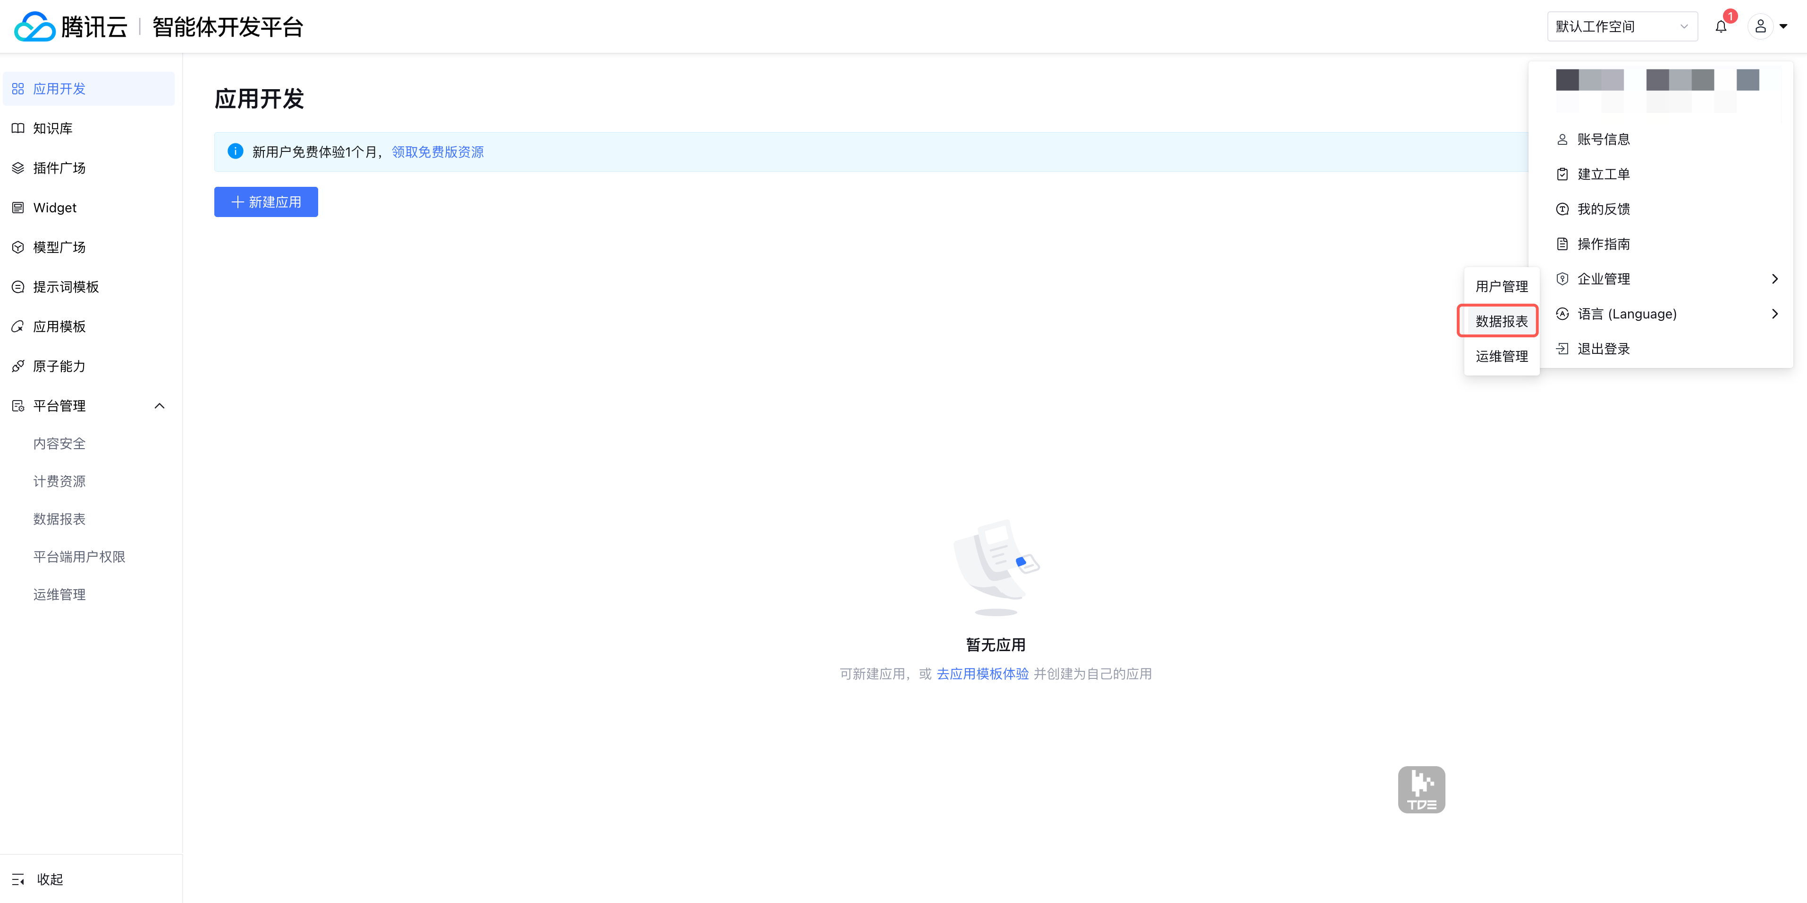Click the 领取免费版资源 link

coord(437,152)
